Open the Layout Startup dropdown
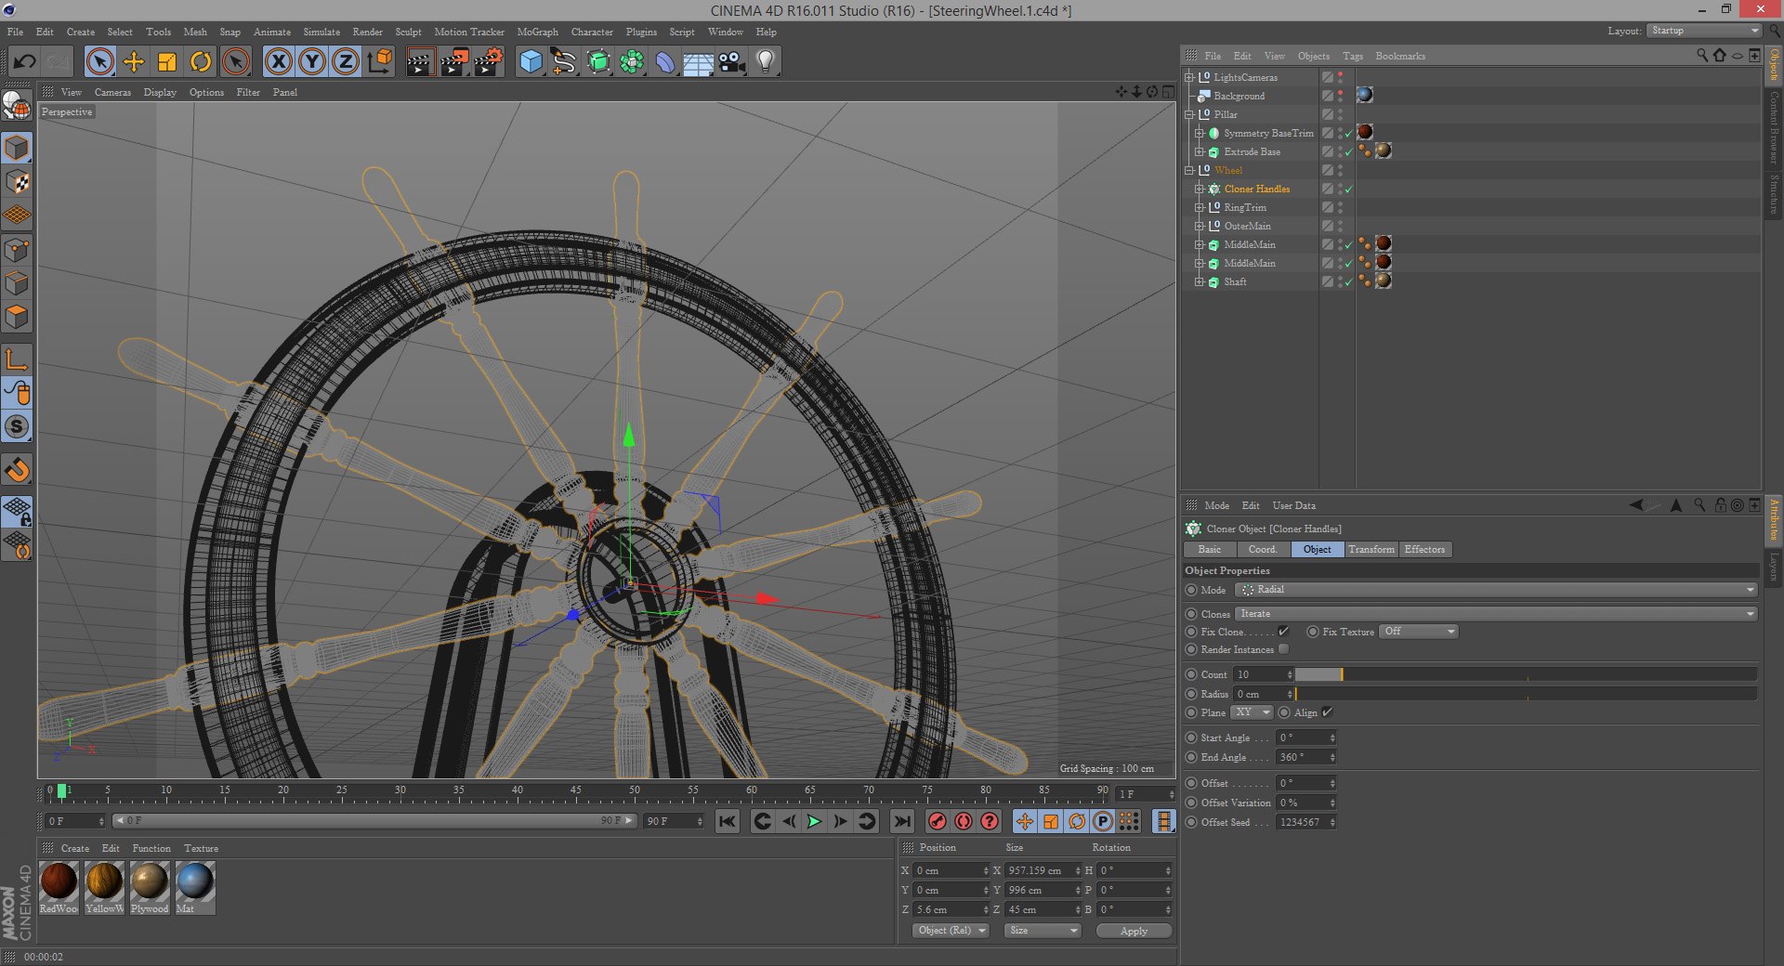 pos(1704,31)
